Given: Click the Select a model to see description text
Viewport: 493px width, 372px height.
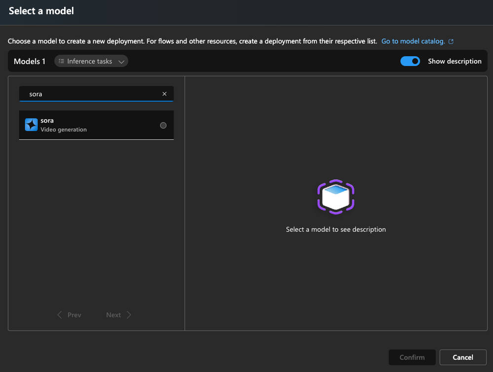Looking at the screenshot, I should pos(336,230).
